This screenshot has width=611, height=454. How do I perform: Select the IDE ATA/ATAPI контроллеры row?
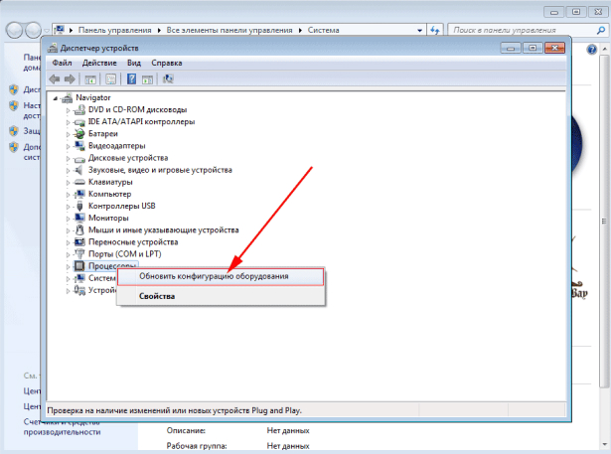coord(141,122)
